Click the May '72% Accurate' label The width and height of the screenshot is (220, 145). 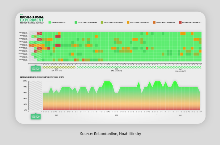pos(56,70)
